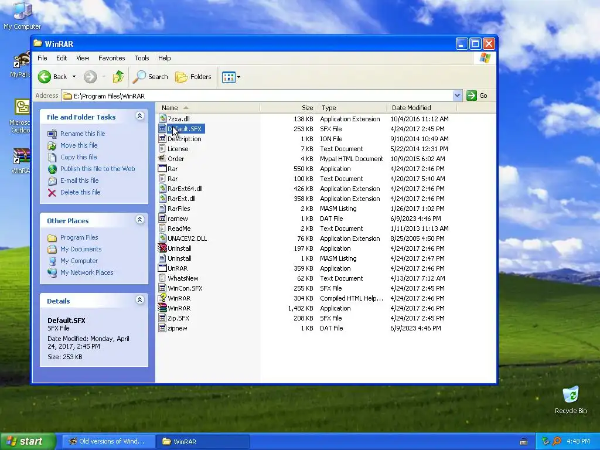Select the rarnew DAT file icon
This screenshot has height=450, width=600.
point(162,219)
